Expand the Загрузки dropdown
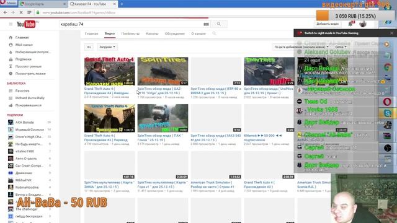The width and height of the screenshot is (397, 223). pos(107,47)
